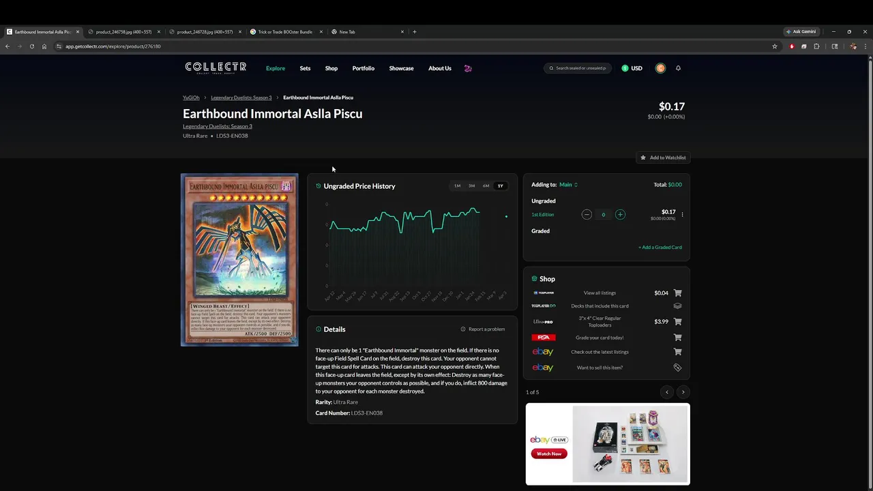This screenshot has height=491, width=873.
Task: Click the PSA grade your card cart icon
Action: [677, 338]
